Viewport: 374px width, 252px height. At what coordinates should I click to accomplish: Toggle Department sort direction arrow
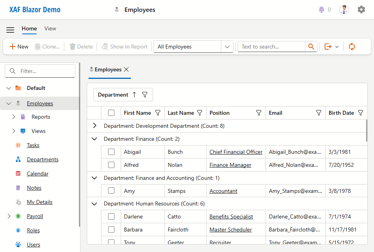coord(134,95)
